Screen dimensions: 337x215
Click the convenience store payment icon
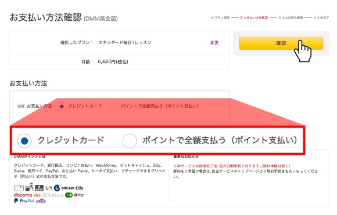click(29, 187)
